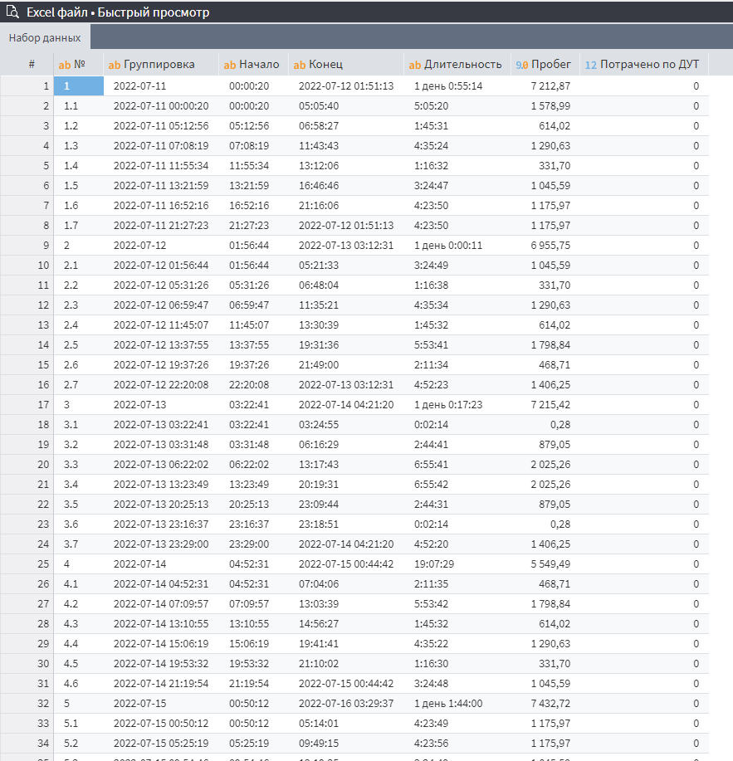Select the Начало cell 06:22:02
Image resolution: width=733 pixels, height=761 pixels.
click(249, 464)
